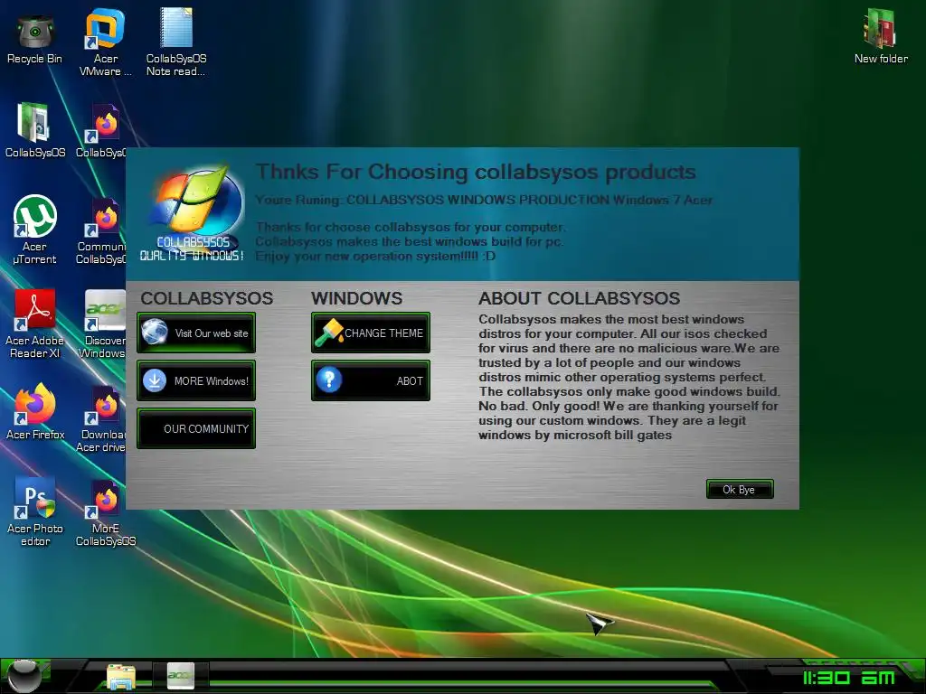The image size is (926, 694).
Task: Click 'windows by microsoft bill gates' text
Action: tap(575, 436)
